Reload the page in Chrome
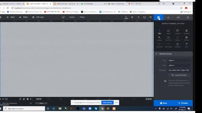The image size is (202, 113). [8, 8]
